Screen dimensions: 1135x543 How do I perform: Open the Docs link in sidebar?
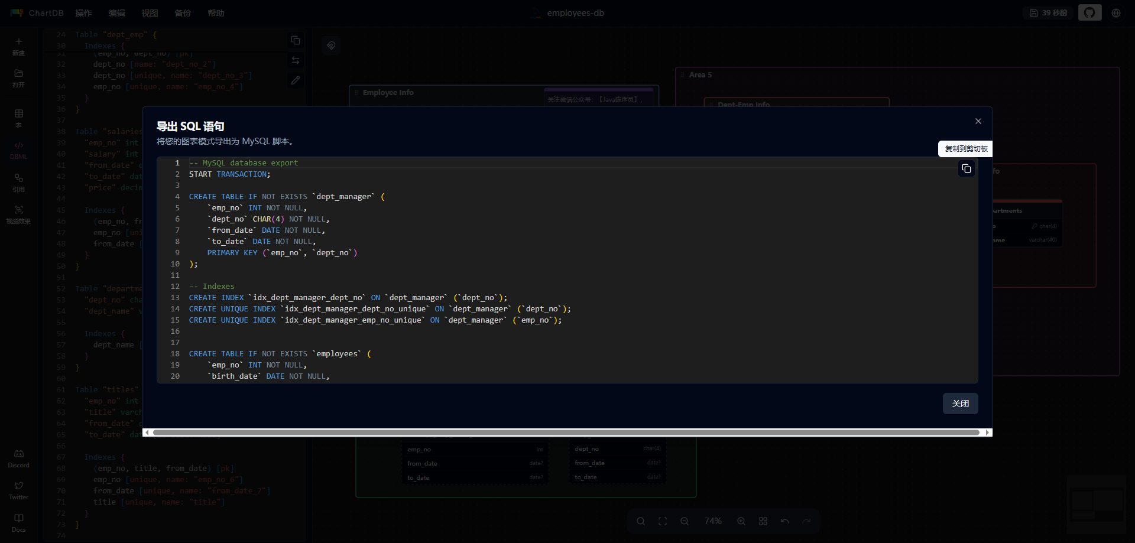click(19, 522)
